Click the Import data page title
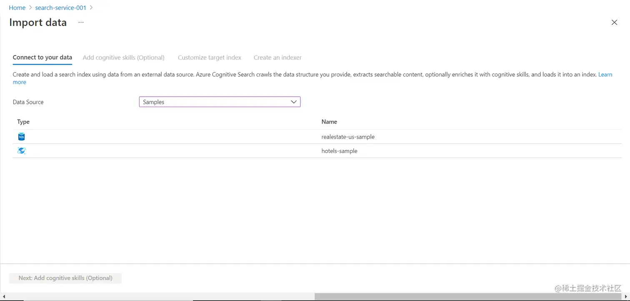The width and height of the screenshot is (630, 301). click(x=38, y=23)
